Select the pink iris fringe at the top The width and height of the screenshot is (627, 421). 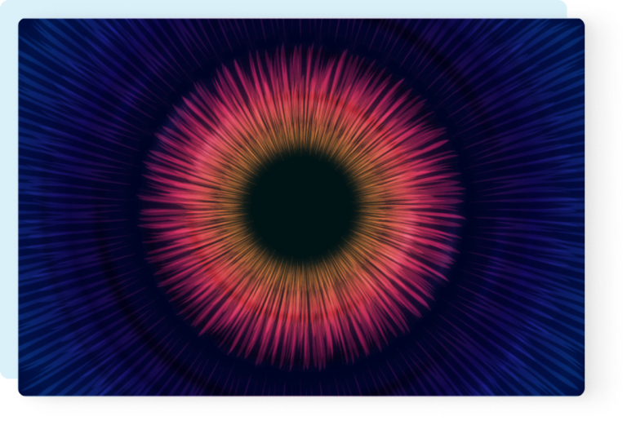tap(302, 78)
